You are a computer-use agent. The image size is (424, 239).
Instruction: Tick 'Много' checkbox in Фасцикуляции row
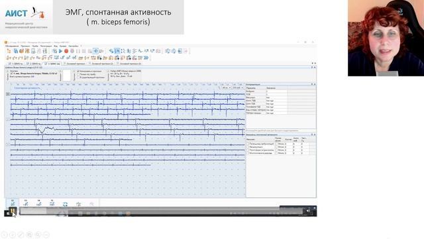tap(276, 147)
